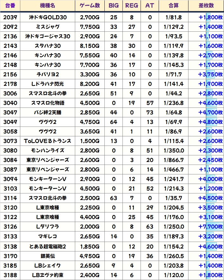This screenshot has width=224, height=280.
Task: Click the 台番 column header
Action: pyautogui.click(x=10, y=6)
